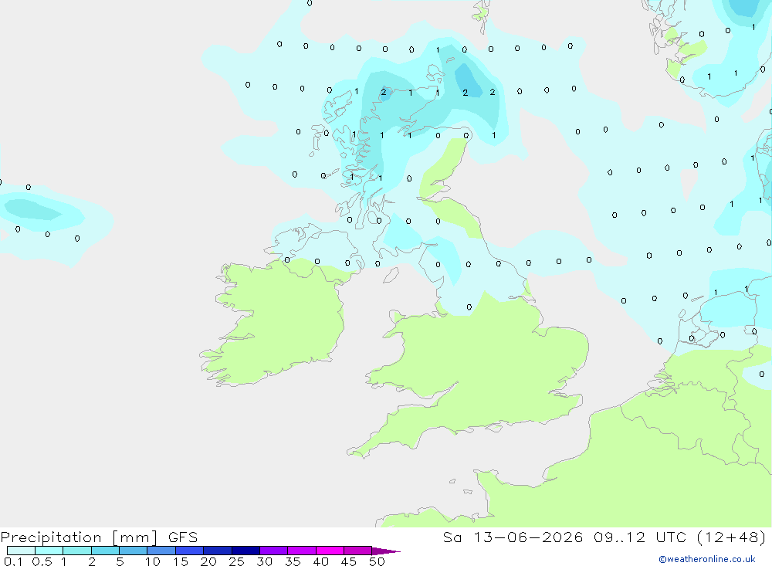
Task: Pick the 45–50 mm legend color box
Action: pos(358,551)
